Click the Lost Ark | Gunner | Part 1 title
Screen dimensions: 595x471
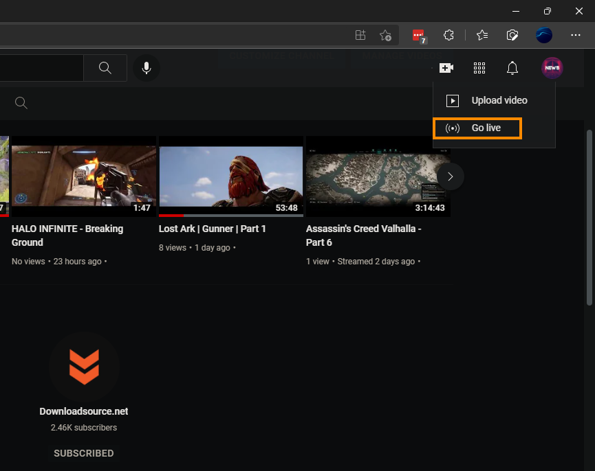tap(212, 229)
